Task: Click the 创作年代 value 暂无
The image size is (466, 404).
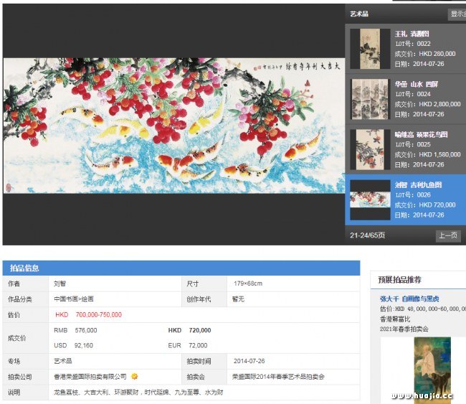Action: 238,299
